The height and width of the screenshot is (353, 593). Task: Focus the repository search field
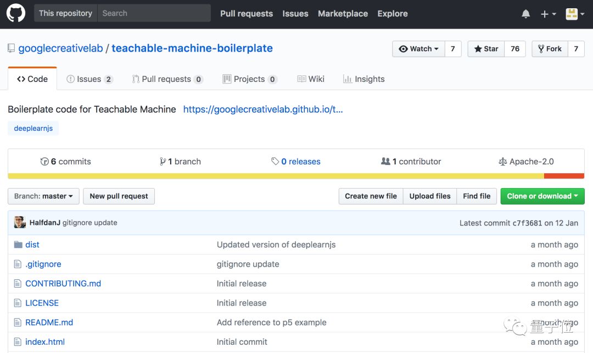154,13
